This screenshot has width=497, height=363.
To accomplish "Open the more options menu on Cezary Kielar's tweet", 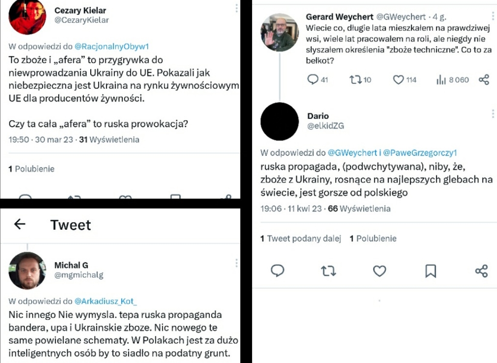I will pos(236,9).
